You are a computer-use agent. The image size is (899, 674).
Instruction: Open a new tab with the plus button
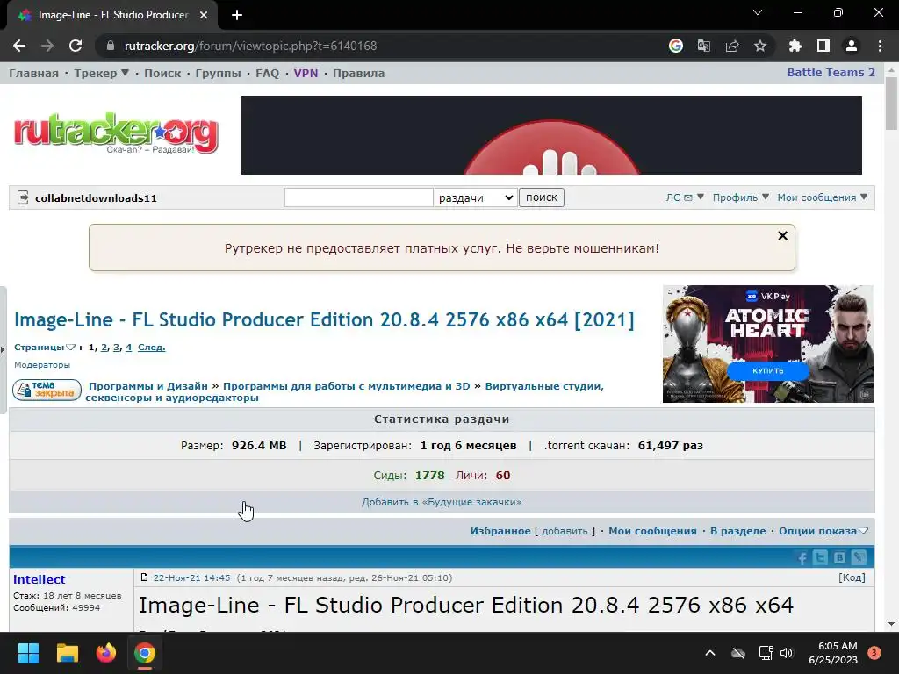(237, 15)
